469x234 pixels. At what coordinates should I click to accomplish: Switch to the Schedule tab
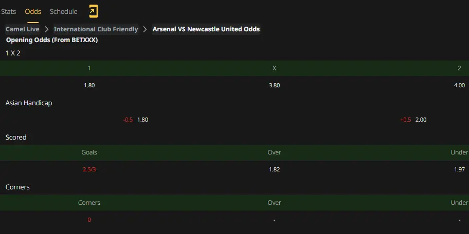(63, 12)
